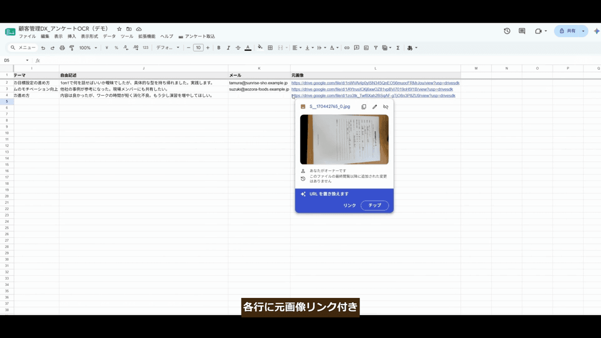Insert a chart

(366, 48)
